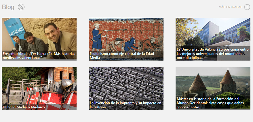The height and width of the screenshot is (122, 253).
Task: Click the plus circle icon for more entries
Action: click(x=247, y=7)
